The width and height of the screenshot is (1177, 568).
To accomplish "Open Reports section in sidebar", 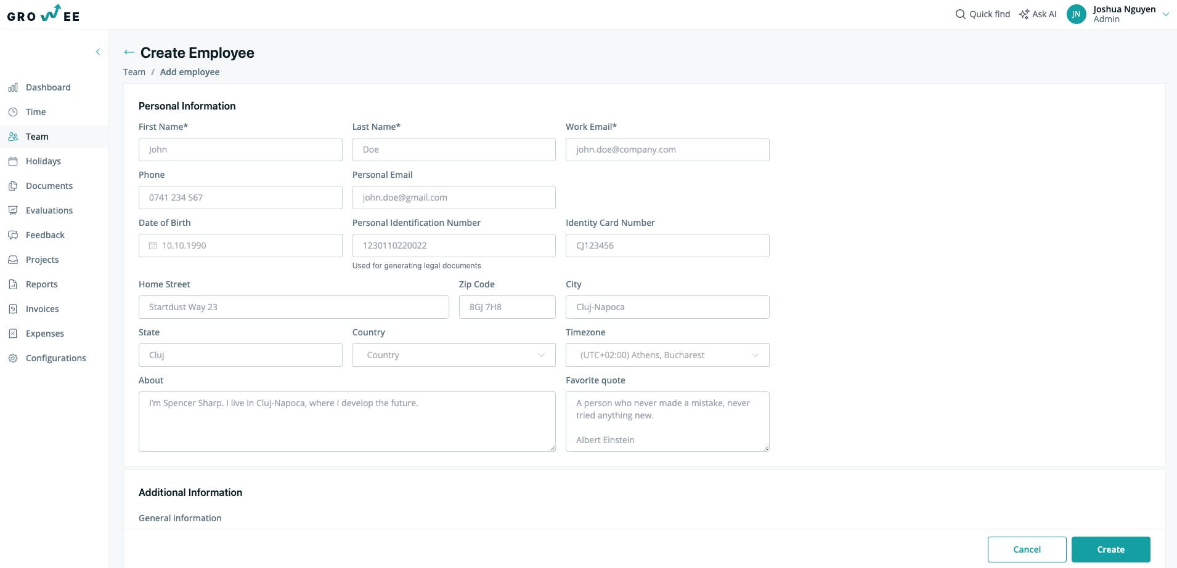I will [x=41, y=284].
